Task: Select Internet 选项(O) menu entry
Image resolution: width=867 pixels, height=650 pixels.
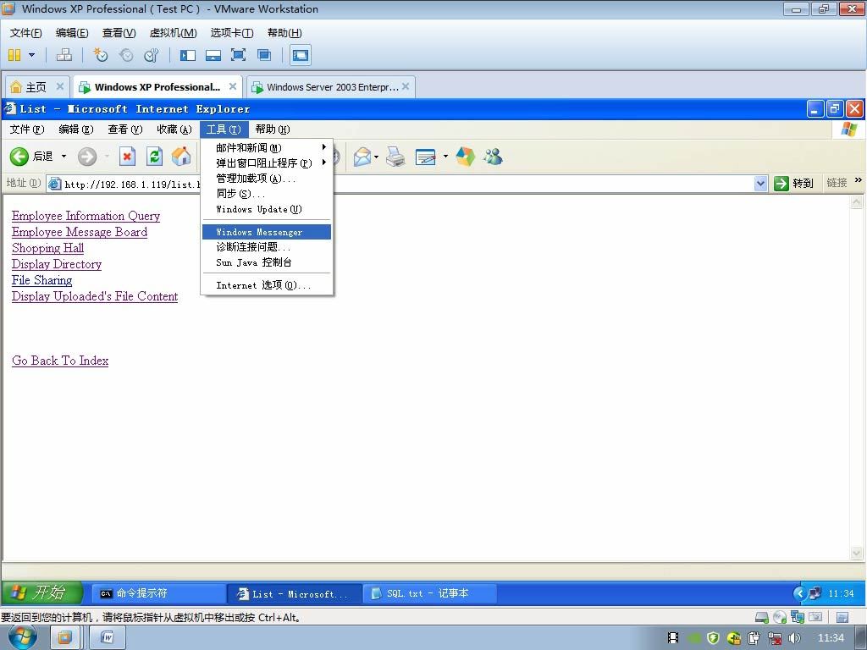Action: [x=267, y=285]
